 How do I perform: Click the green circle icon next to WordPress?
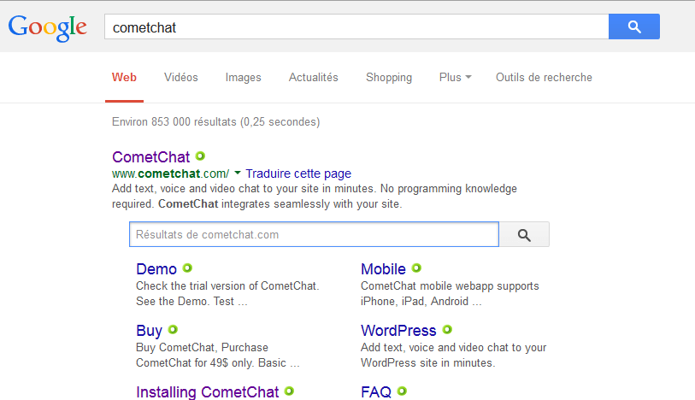tap(447, 329)
